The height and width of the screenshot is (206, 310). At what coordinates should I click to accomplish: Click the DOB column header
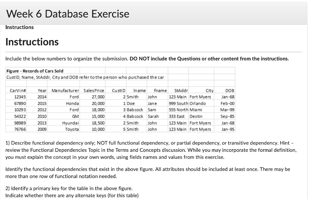tap(230, 90)
